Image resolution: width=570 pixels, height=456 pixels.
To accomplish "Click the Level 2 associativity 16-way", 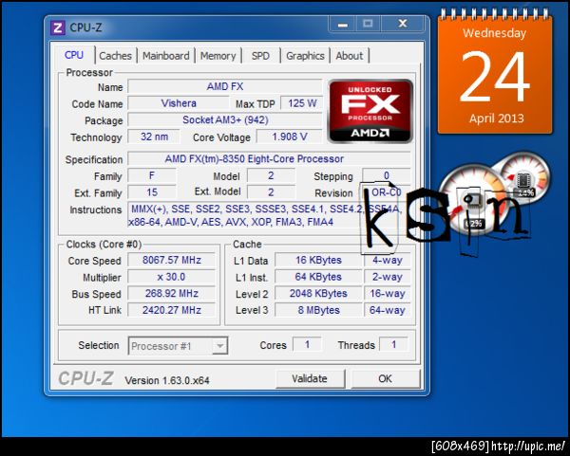I will [388, 294].
